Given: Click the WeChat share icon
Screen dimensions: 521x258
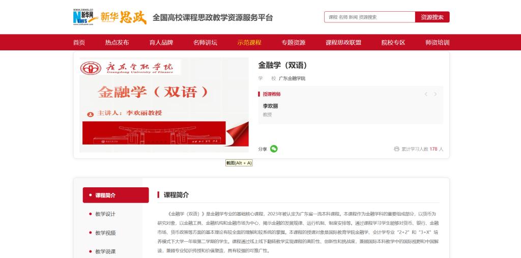Looking at the screenshot, I should [x=274, y=149].
